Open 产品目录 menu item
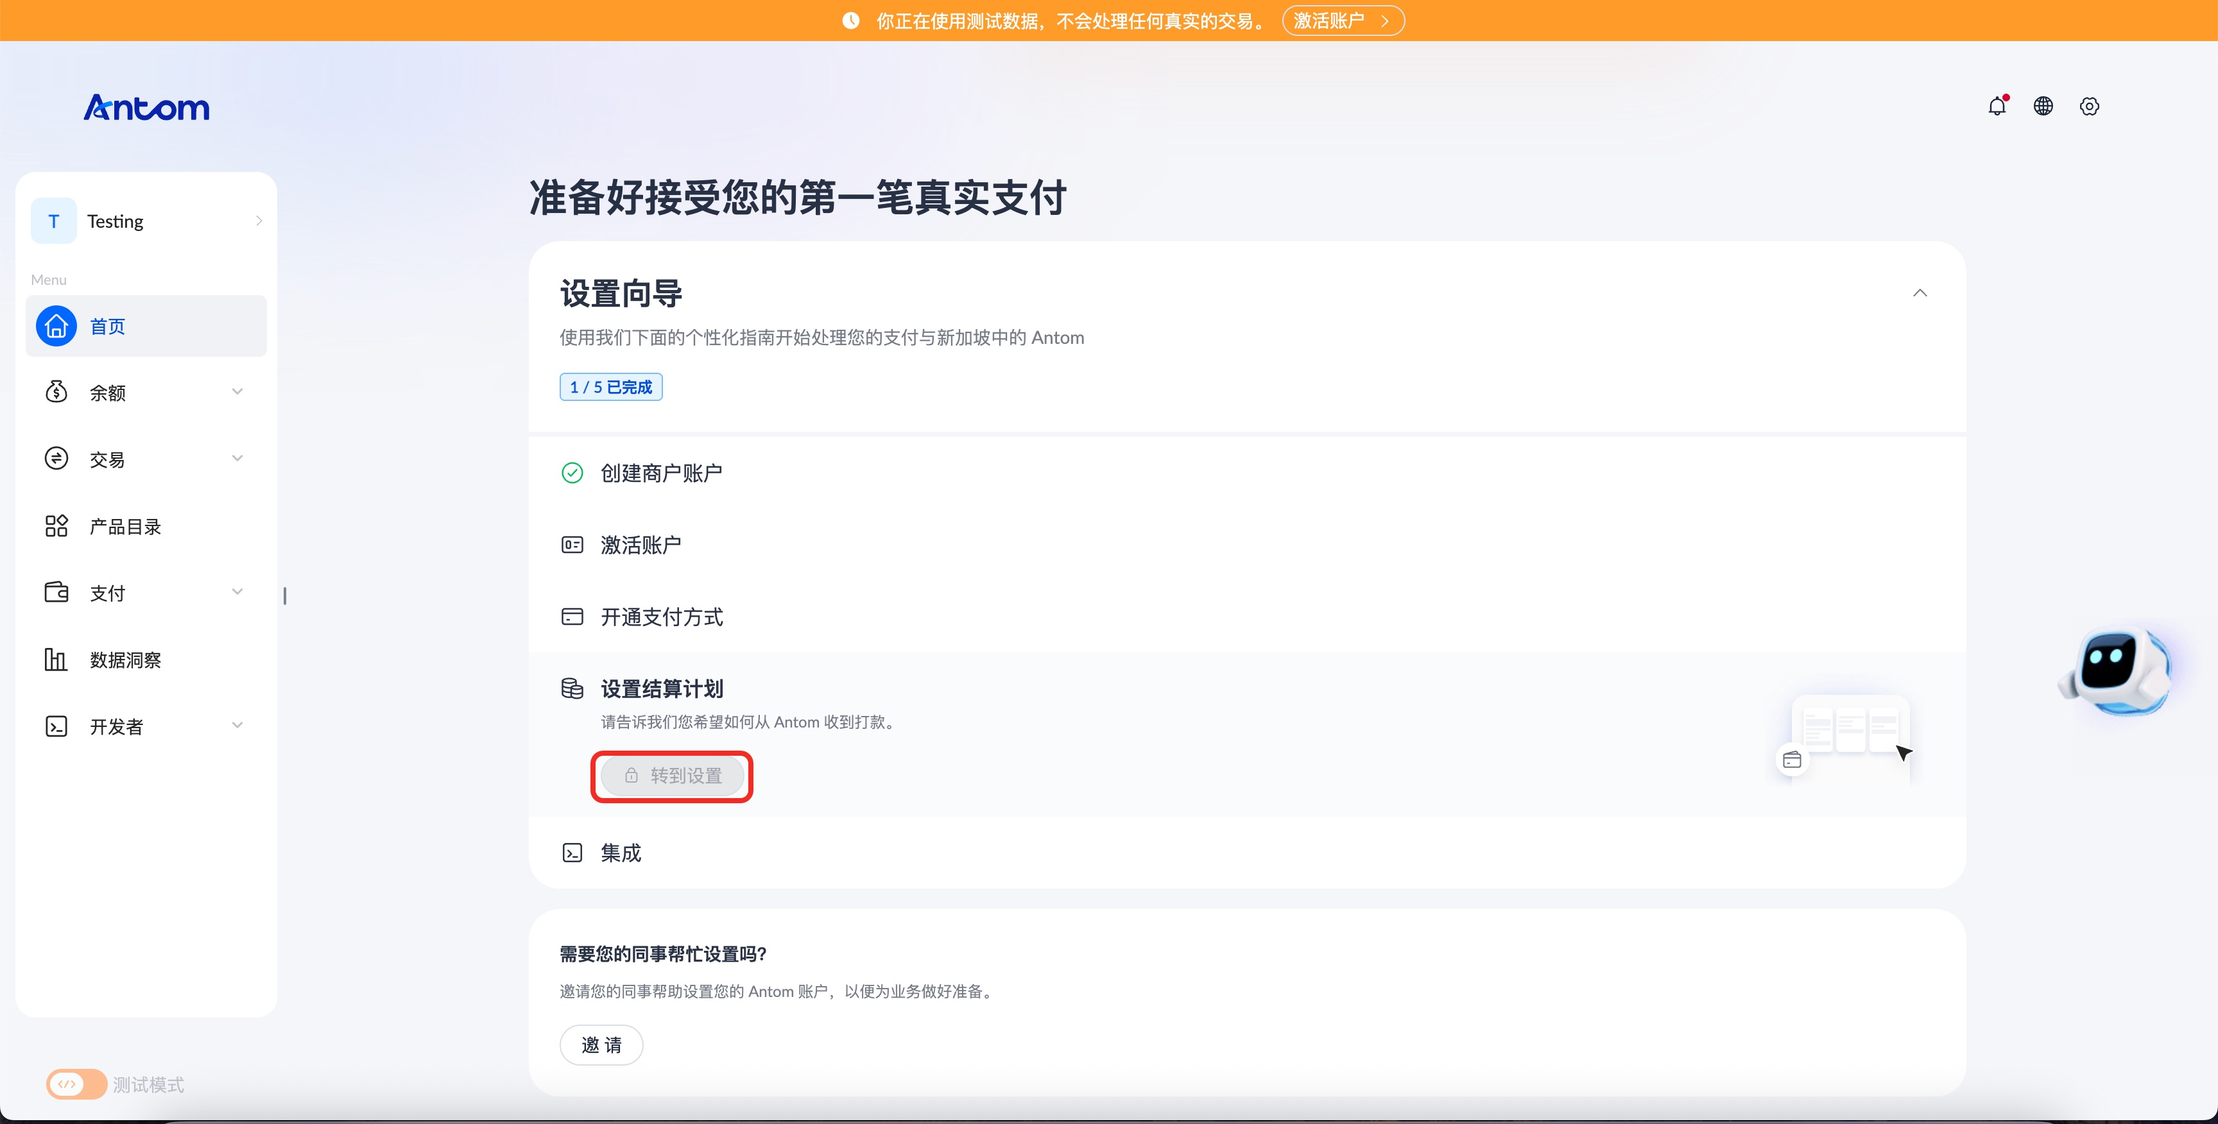Viewport: 2218px width, 1124px height. click(x=146, y=526)
